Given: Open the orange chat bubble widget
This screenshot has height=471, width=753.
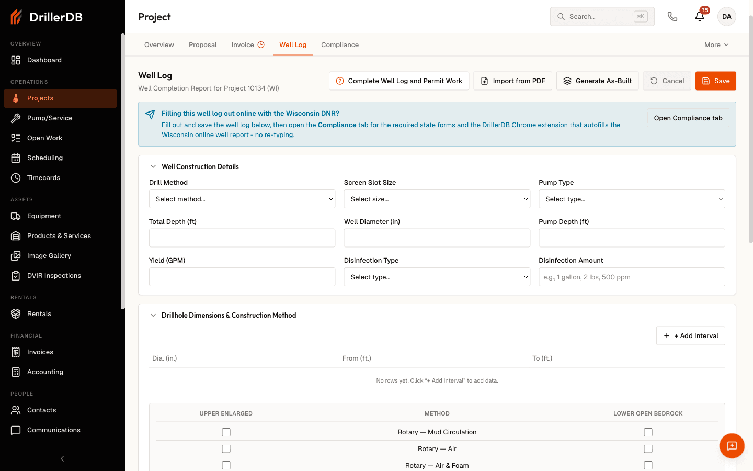Looking at the screenshot, I should click(732, 446).
